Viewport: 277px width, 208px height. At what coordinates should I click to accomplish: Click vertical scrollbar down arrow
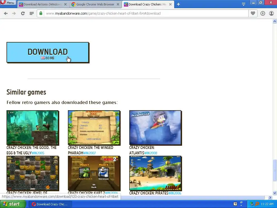click(x=275, y=193)
